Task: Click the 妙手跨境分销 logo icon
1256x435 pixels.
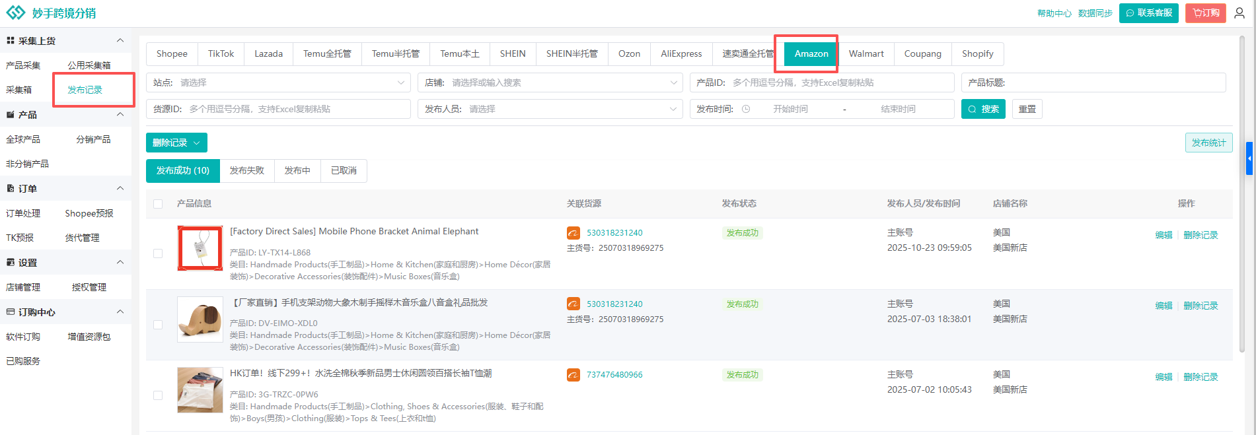Action: point(15,13)
